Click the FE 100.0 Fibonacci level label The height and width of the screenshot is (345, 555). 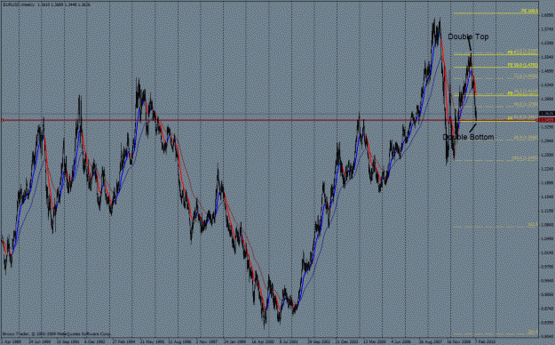click(529, 11)
